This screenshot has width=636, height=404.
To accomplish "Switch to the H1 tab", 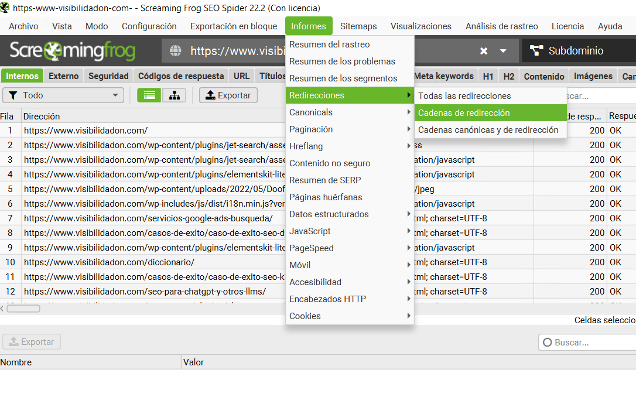I will (488, 76).
